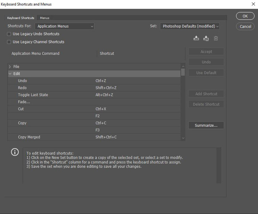Collapse the Edit menu group

(10, 74)
